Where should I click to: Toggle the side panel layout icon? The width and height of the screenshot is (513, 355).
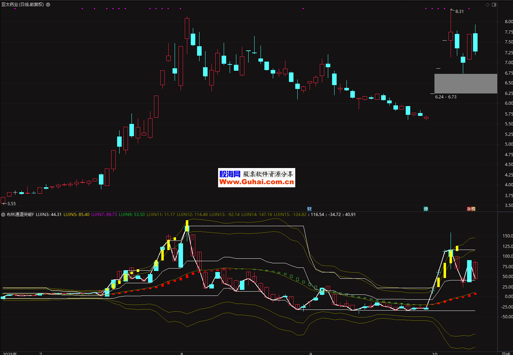coord(494,5)
